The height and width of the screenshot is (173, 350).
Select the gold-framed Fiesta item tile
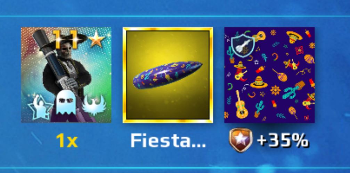point(168,75)
